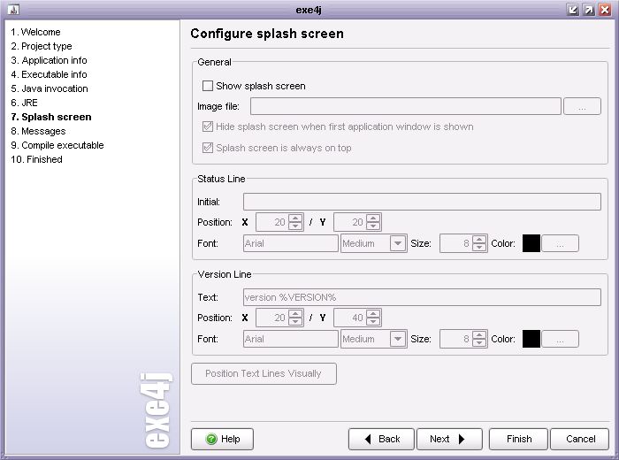Decrease Version Line font size
Image resolution: width=619 pixels, height=460 pixels.
(479, 343)
